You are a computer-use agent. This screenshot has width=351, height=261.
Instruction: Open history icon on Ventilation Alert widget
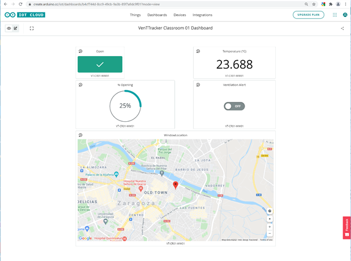198,84
